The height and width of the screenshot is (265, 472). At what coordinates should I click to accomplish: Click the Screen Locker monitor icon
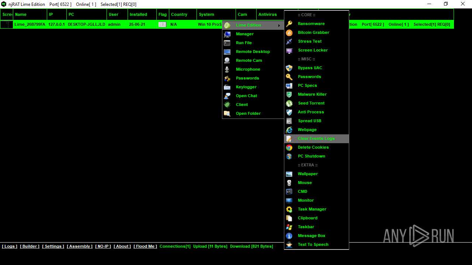289,50
